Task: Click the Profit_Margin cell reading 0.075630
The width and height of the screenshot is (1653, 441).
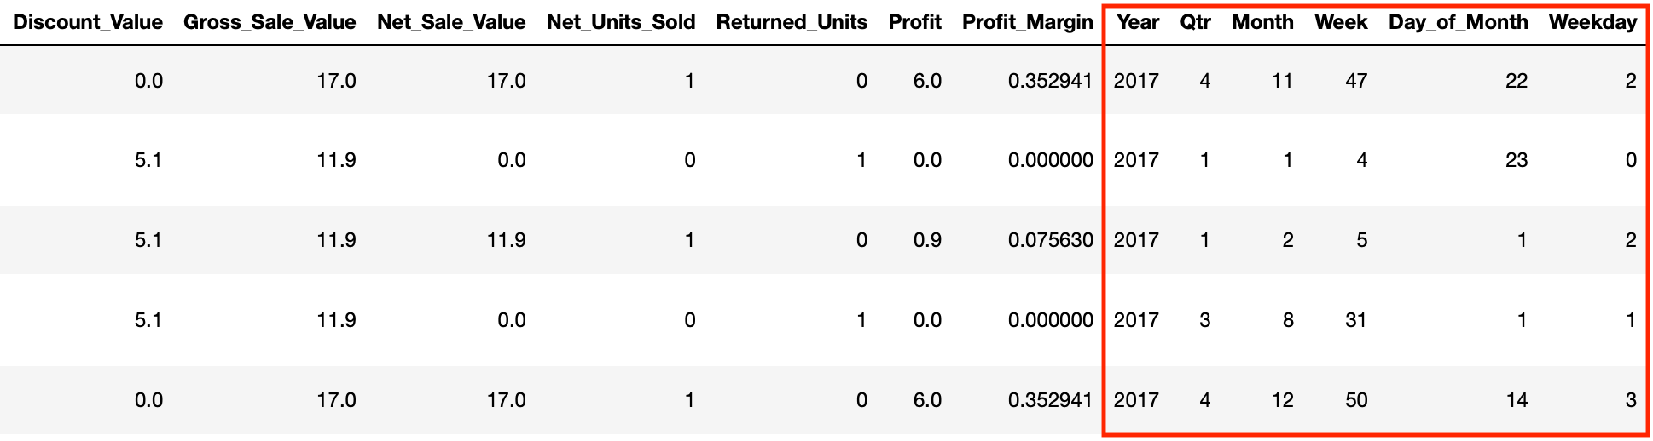Action: [1050, 240]
